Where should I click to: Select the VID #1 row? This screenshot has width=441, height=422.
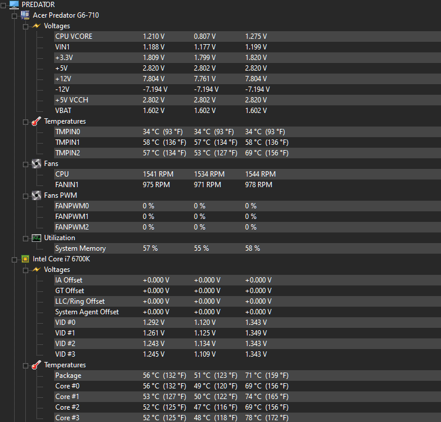click(248, 333)
